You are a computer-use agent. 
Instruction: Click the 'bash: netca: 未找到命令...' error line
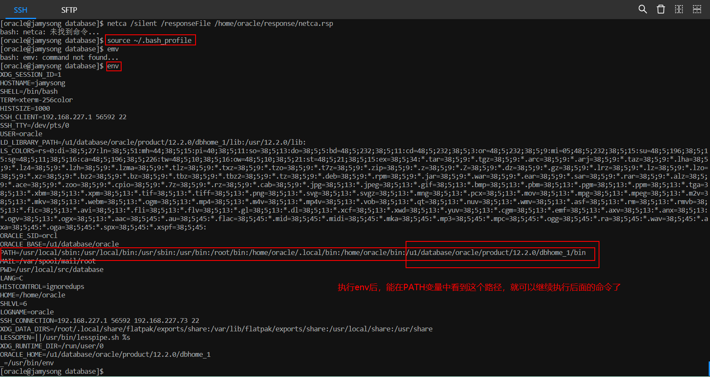(x=50, y=32)
